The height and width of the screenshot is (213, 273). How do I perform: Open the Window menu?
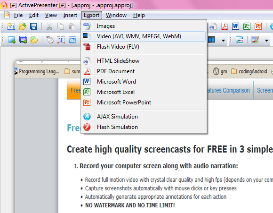[116, 15]
